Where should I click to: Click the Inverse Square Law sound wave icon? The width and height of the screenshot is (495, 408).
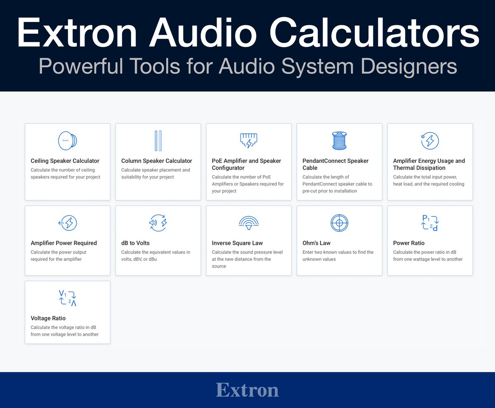click(x=249, y=223)
